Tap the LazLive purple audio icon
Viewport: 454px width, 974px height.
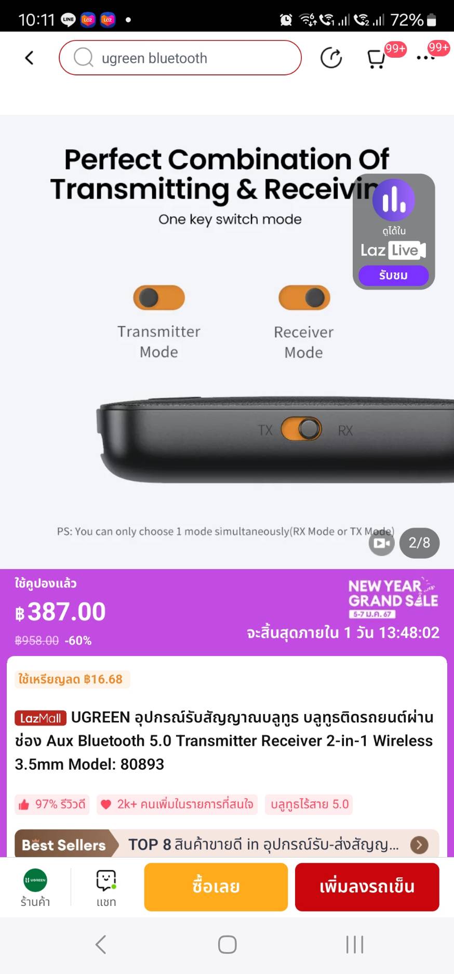394,200
